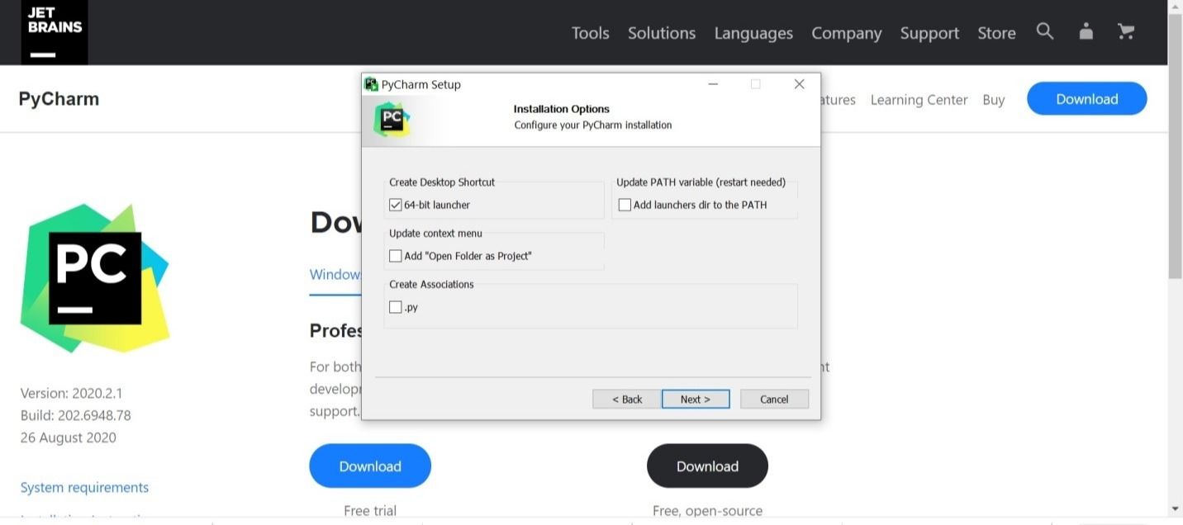Expand the Company menu
This screenshot has height=525, width=1183.
tap(846, 33)
